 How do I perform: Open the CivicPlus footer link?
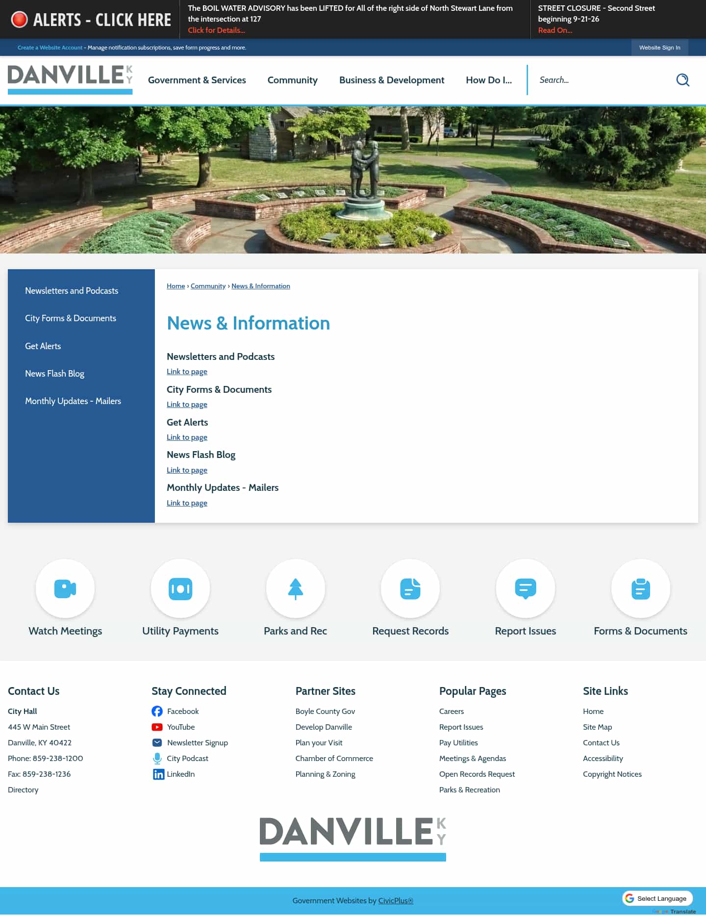click(396, 901)
